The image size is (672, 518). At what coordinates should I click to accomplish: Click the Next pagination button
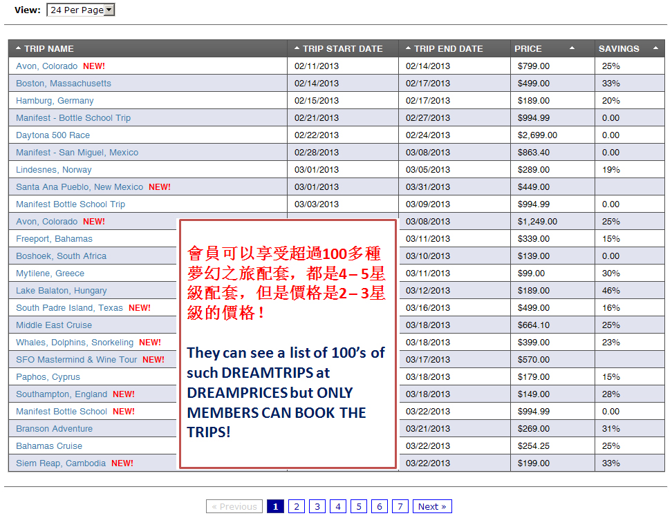(431, 506)
